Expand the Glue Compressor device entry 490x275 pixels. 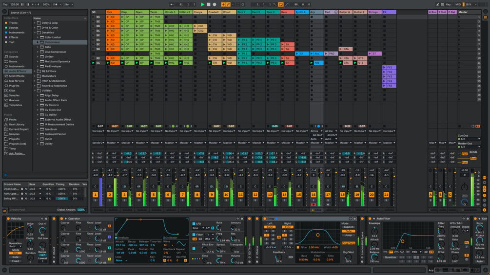pyautogui.click(x=38, y=52)
